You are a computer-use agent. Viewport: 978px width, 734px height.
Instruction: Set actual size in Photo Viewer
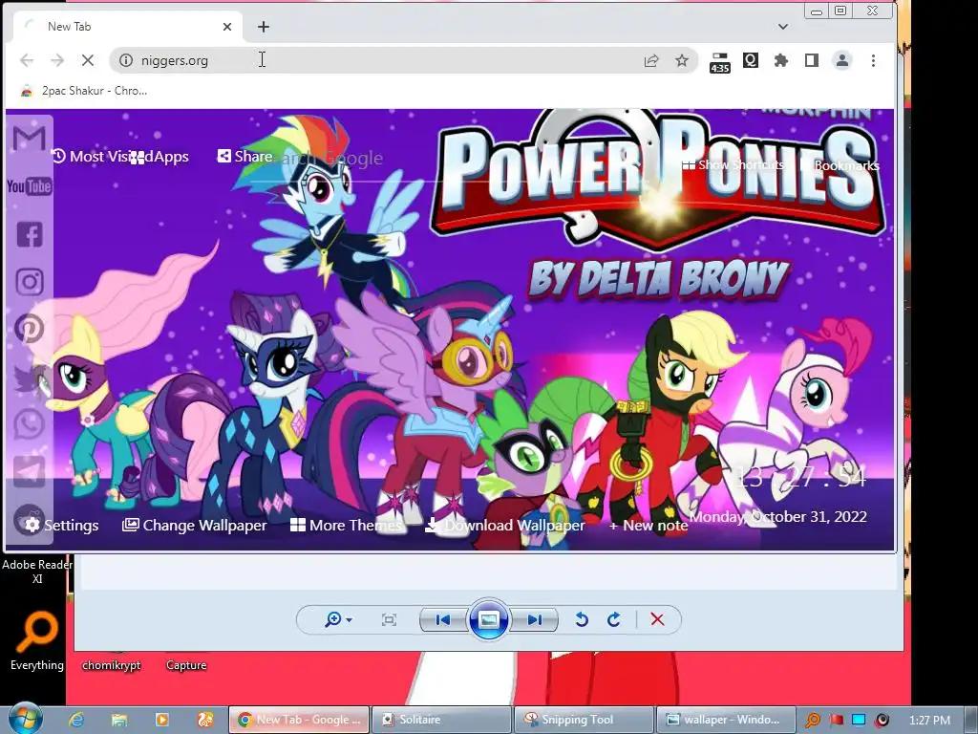pos(390,619)
